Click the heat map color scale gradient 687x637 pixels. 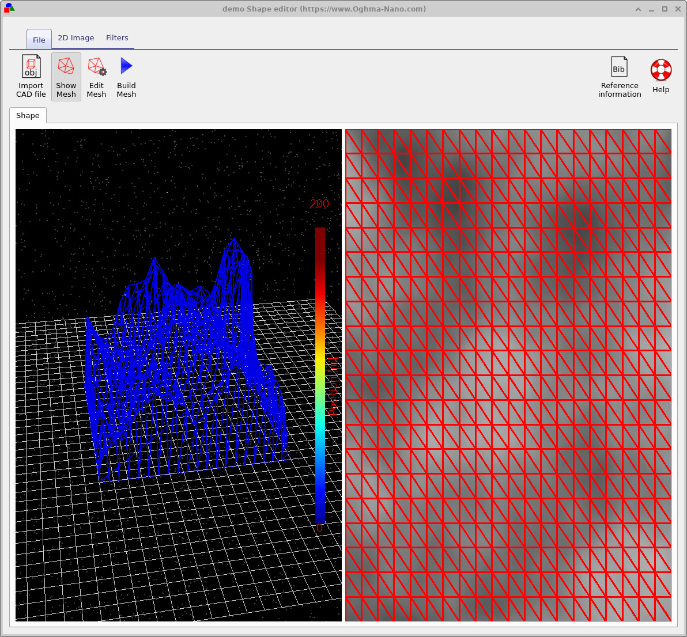pyautogui.click(x=319, y=374)
